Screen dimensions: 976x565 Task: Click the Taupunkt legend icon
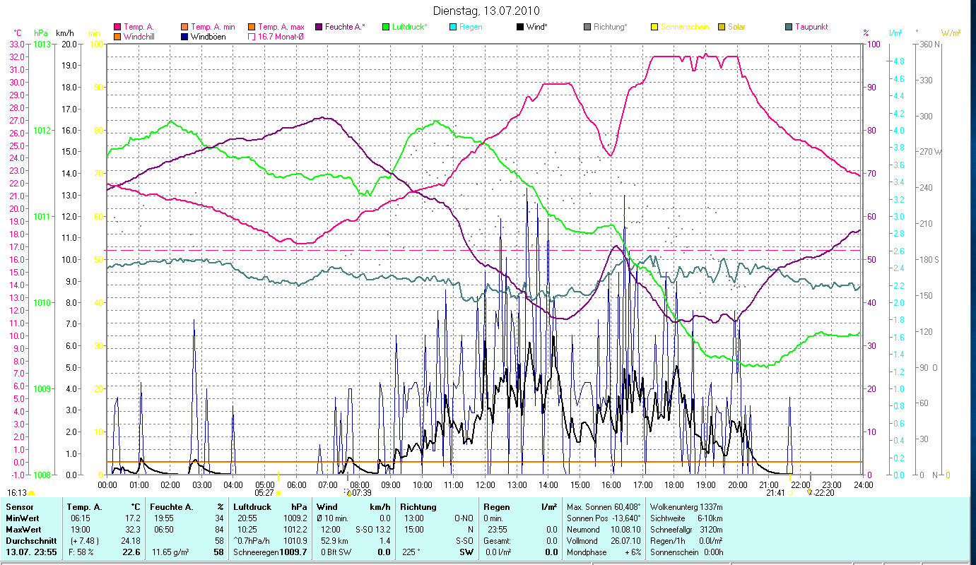789,27
